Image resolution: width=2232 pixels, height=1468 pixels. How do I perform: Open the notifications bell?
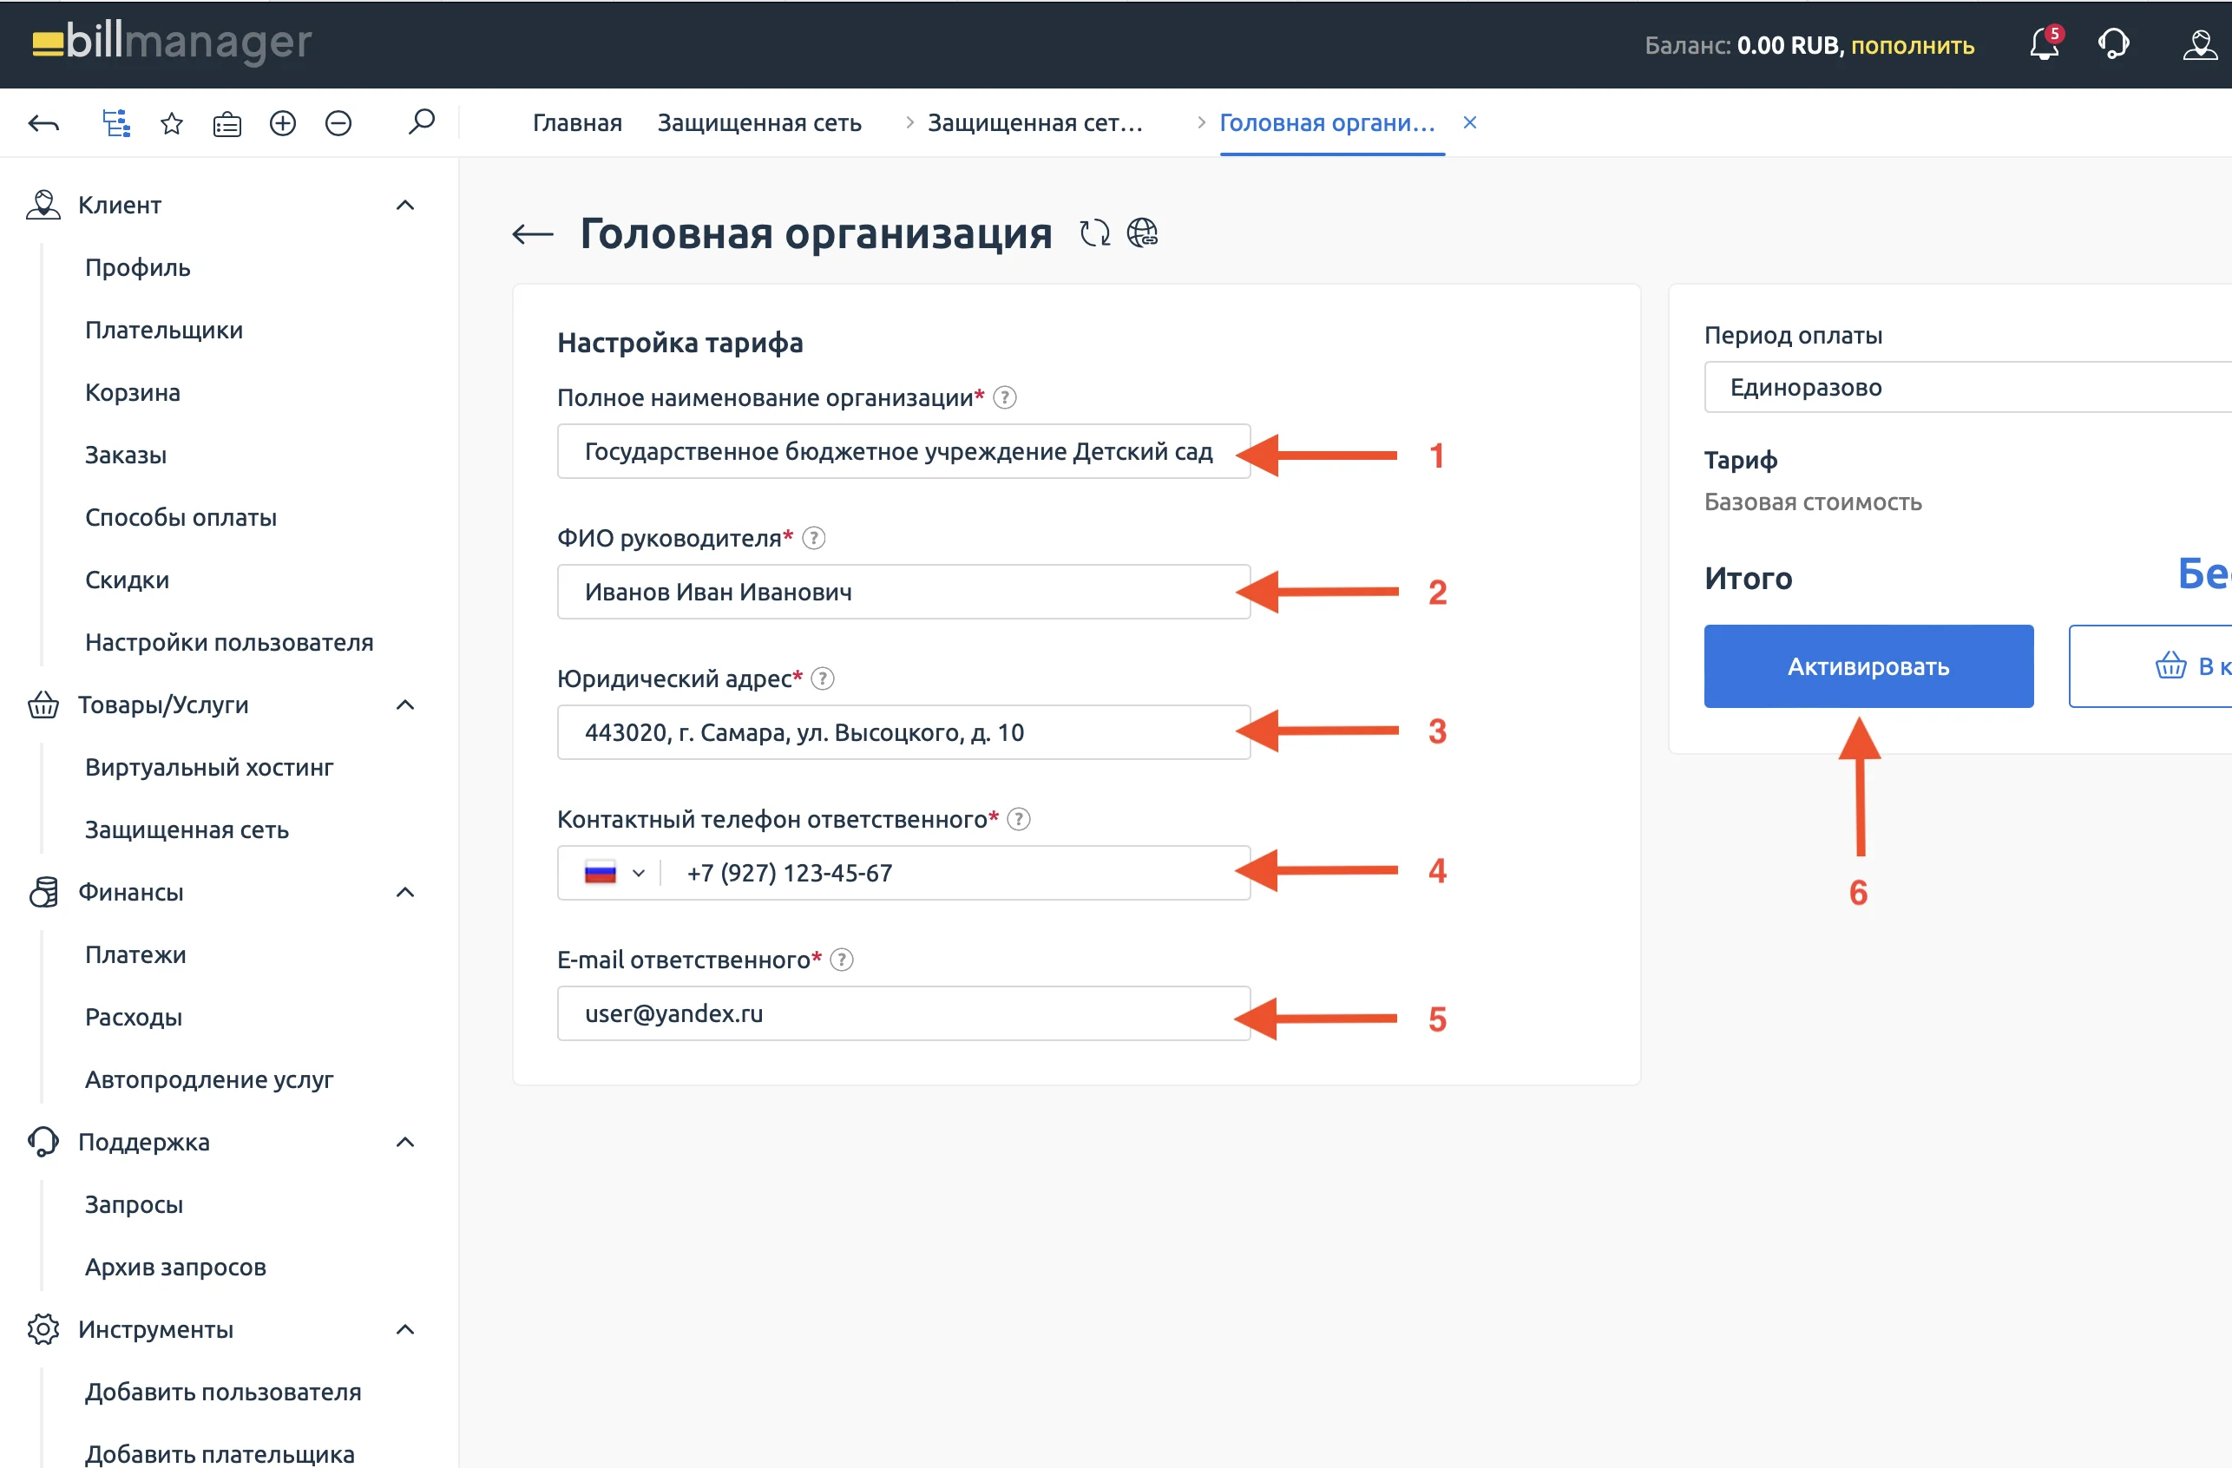pyautogui.click(x=2045, y=44)
